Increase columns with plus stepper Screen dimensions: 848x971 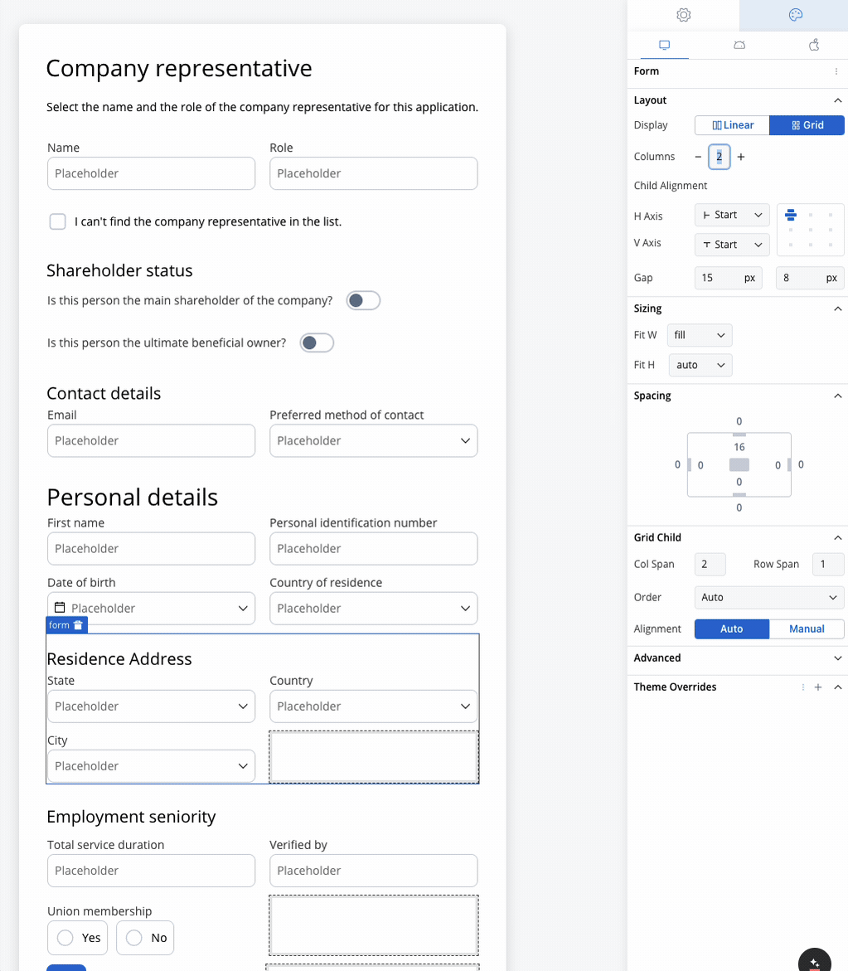[x=741, y=157]
